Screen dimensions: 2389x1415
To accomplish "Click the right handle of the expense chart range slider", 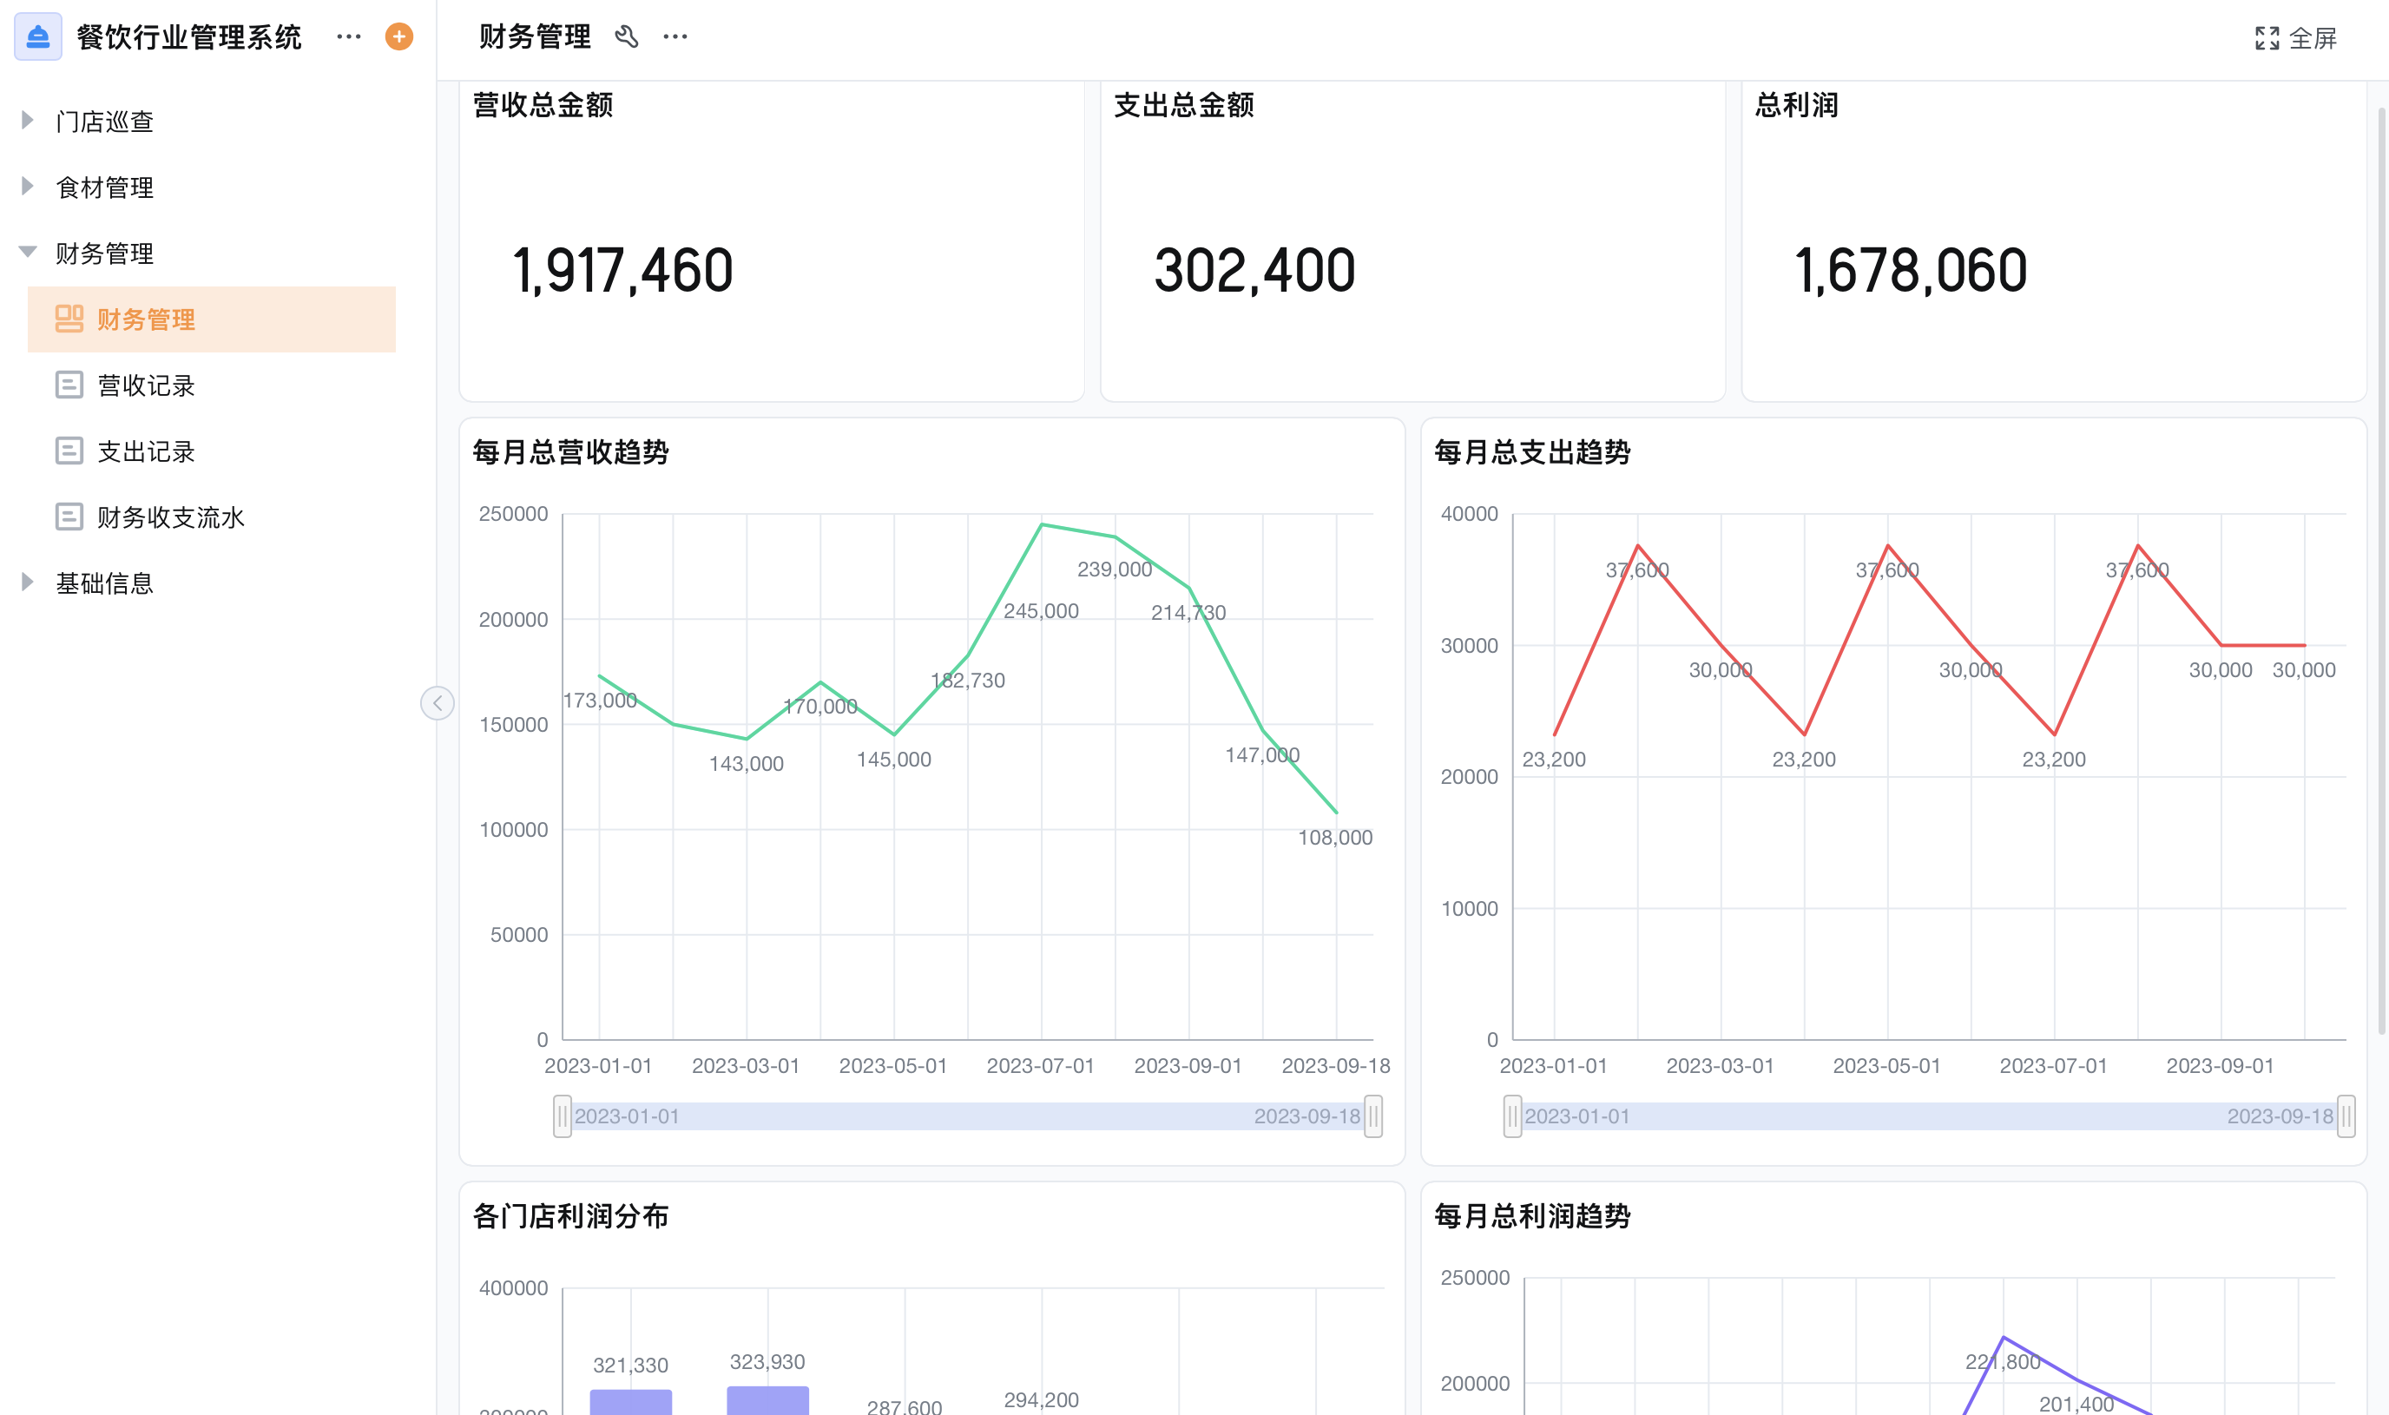I will point(2346,1116).
